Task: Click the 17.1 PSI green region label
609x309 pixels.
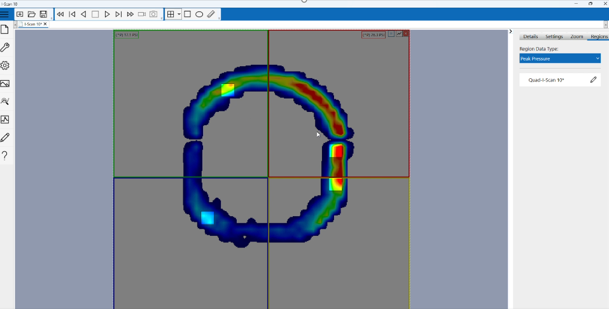Action: tap(127, 35)
